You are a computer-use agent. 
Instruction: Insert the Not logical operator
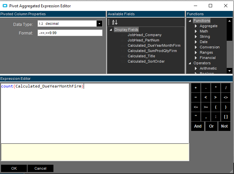pos(224,126)
